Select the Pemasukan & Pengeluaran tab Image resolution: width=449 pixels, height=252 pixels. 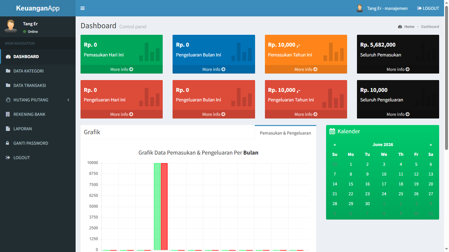point(285,133)
